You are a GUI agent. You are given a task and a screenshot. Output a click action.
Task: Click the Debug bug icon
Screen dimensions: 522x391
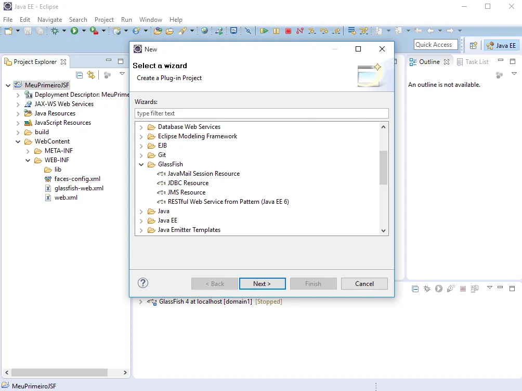click(x=55, y=31)
